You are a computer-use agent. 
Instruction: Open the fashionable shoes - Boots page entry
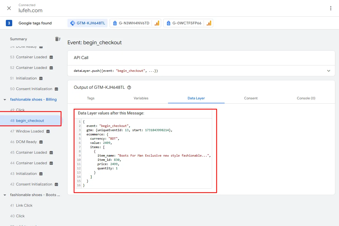tap(35, 195)
